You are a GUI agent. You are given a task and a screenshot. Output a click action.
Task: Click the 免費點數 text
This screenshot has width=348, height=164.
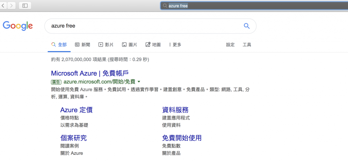[x=171, y=146]
